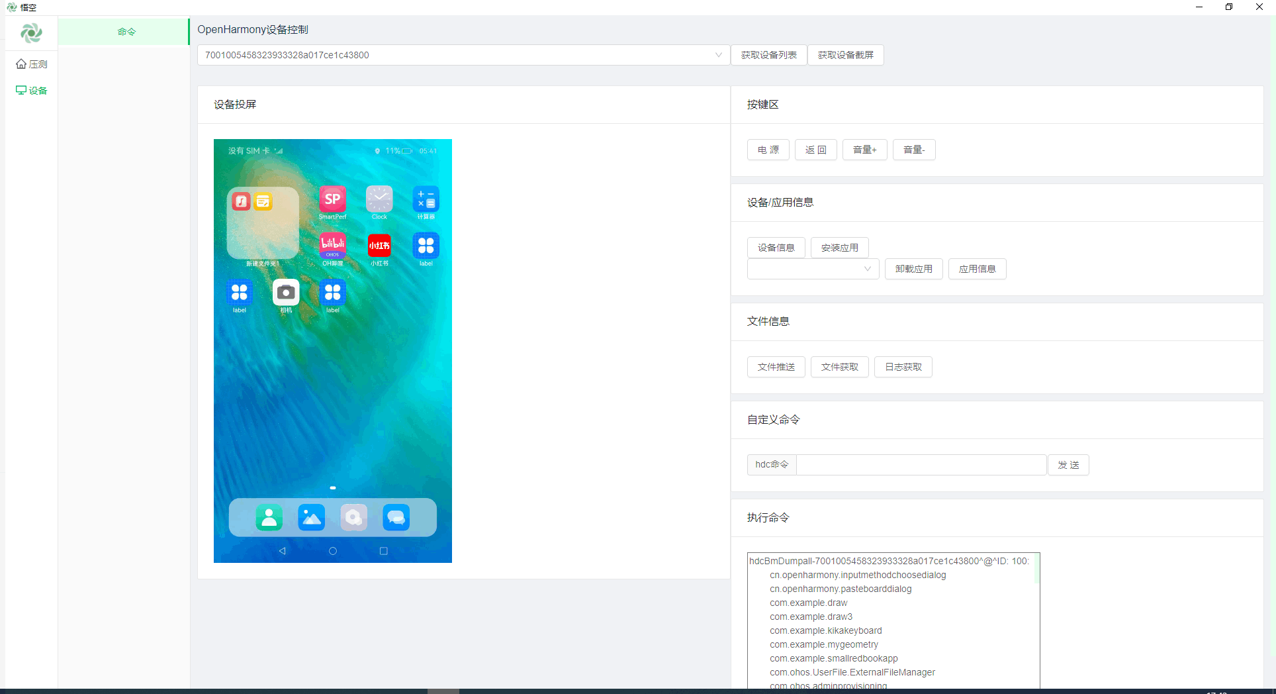The image size is (1276, 694).
Task: Tap the Gallery icon in dock
Action: point(311,517)
